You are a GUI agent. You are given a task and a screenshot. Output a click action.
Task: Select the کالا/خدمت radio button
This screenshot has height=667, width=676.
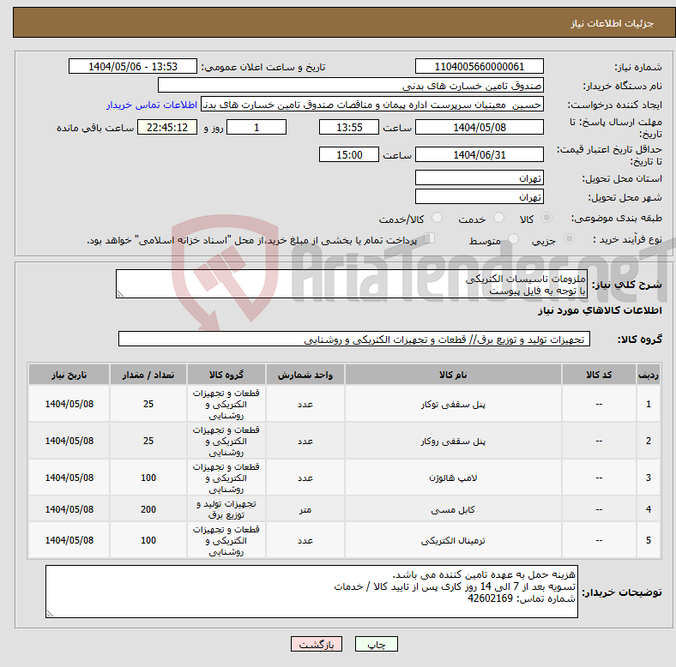click(438, 218)
